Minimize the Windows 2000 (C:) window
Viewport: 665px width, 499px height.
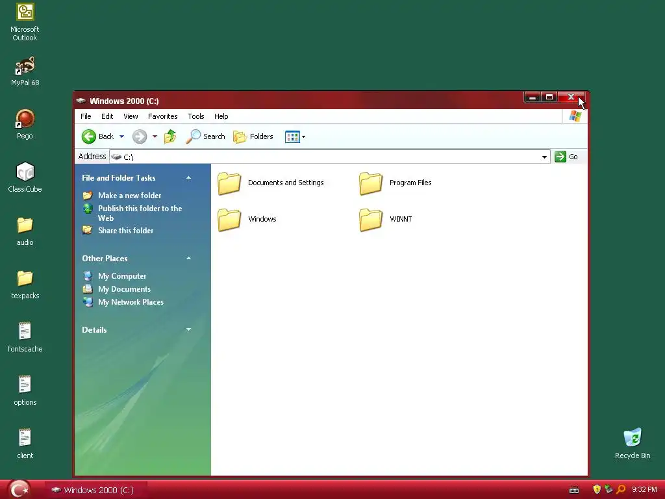pyautogui.click(x=533, y=97)
